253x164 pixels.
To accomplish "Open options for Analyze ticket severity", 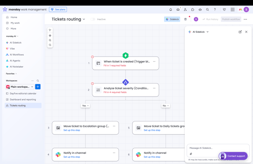I will tap(154, 88).
